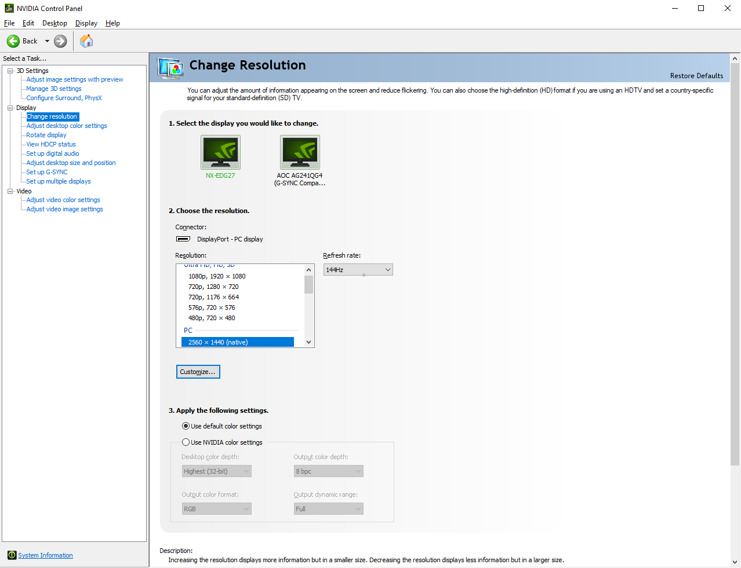Choose 1080p, 1920 × 1080 resolution
This screenshot has height=568, width=741.
[x=217, y=276]
